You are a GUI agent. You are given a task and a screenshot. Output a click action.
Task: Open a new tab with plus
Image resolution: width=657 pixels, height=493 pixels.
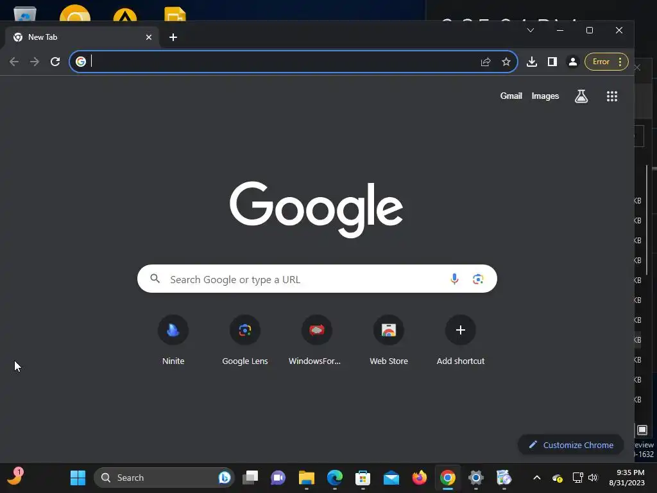[x=173, y=37]
